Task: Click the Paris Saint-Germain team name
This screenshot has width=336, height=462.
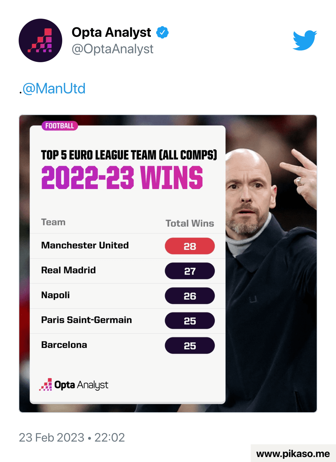Action: 86,320
